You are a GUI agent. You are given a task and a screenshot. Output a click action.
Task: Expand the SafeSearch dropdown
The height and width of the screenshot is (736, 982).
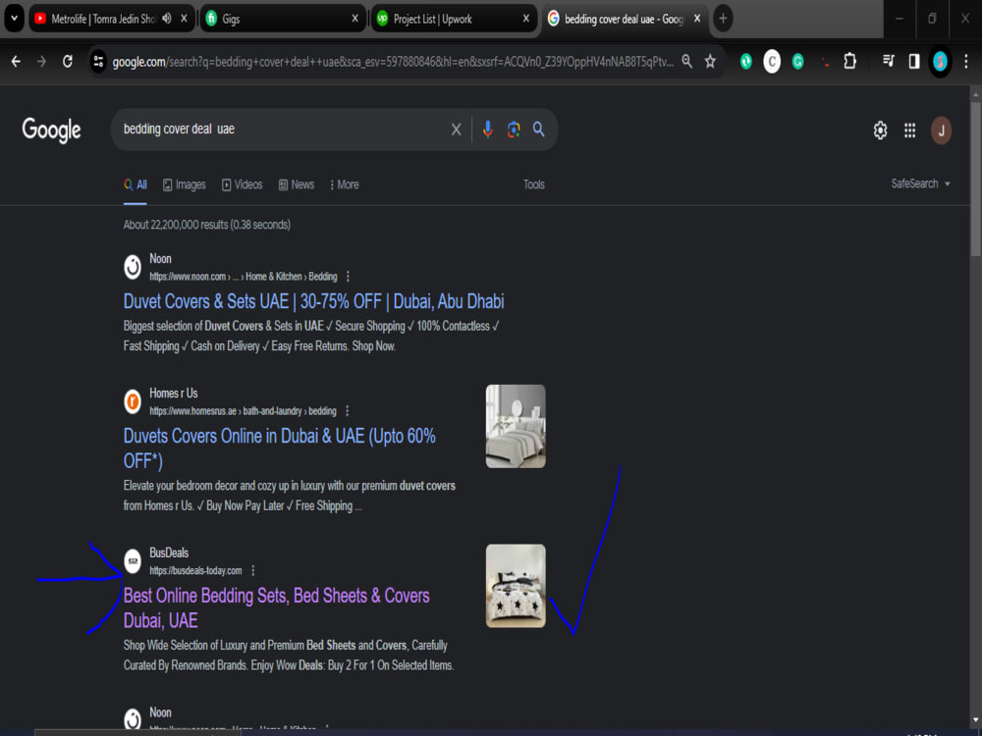pyautogui.click(x=921, y=184)
